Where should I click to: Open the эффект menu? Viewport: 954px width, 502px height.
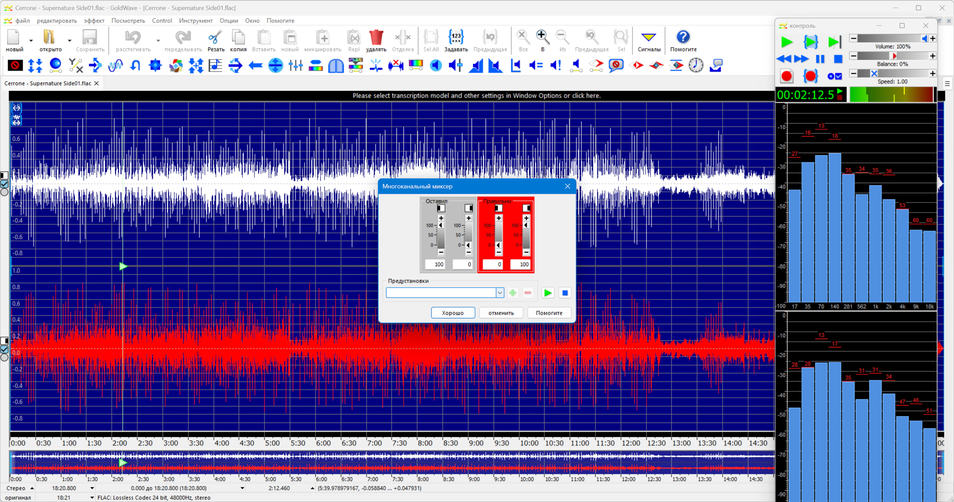coord(94,21)
